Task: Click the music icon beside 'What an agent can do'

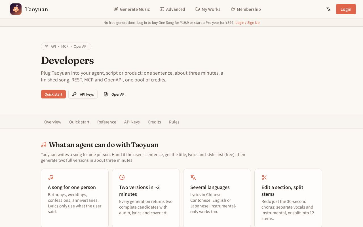Action: pyautogui.click(x=44, y=145)
